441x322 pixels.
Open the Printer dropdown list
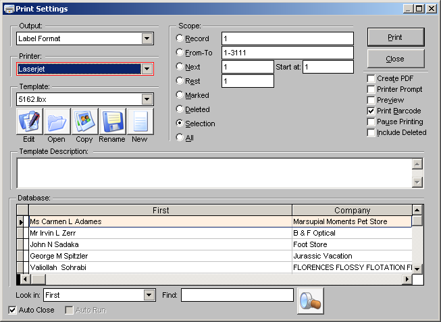pos(147,69)
